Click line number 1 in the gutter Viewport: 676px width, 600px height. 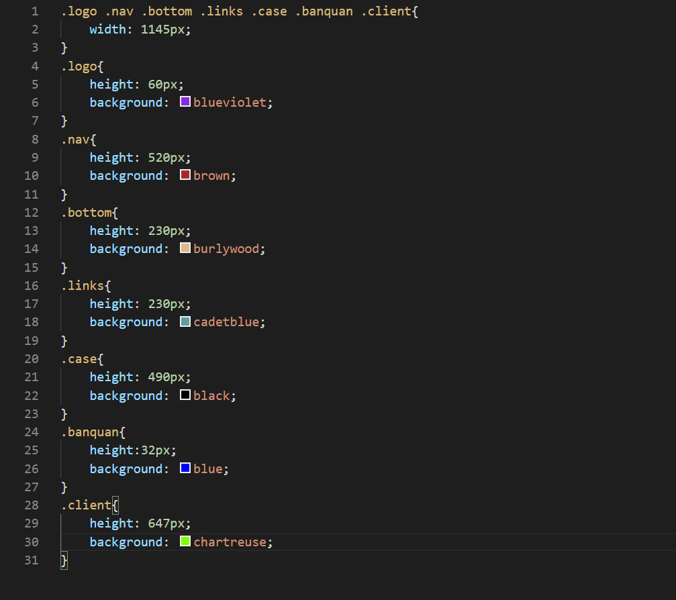pyautogui.click(x=35, y=11)
